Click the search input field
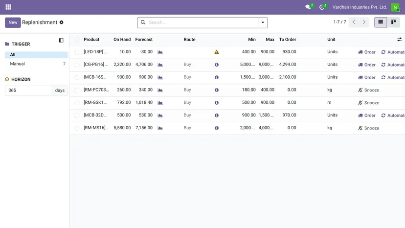This screenshot has height=228, width=405. pyautogui.click(x=203, y=23)
